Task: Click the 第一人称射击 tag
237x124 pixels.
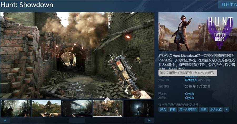Action: 188,109
